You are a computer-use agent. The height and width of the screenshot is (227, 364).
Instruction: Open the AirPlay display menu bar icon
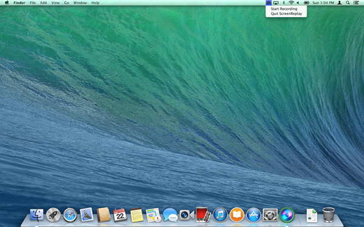[x=276, y=3]
